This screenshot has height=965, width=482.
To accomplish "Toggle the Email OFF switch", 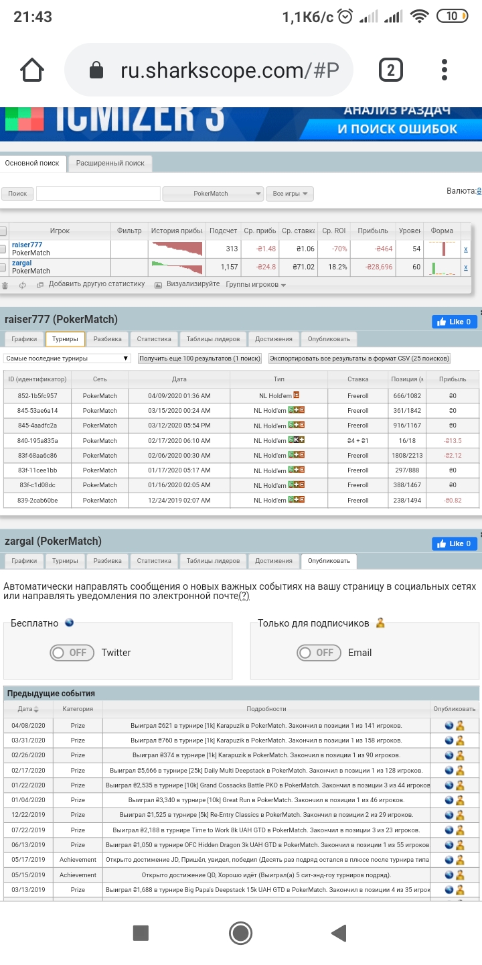I will pos(319,653).
